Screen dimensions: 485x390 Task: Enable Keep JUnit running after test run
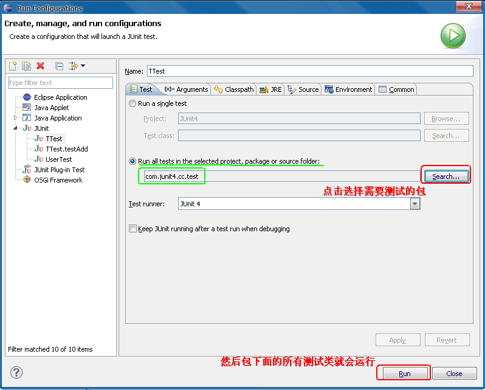pos(132,229)
